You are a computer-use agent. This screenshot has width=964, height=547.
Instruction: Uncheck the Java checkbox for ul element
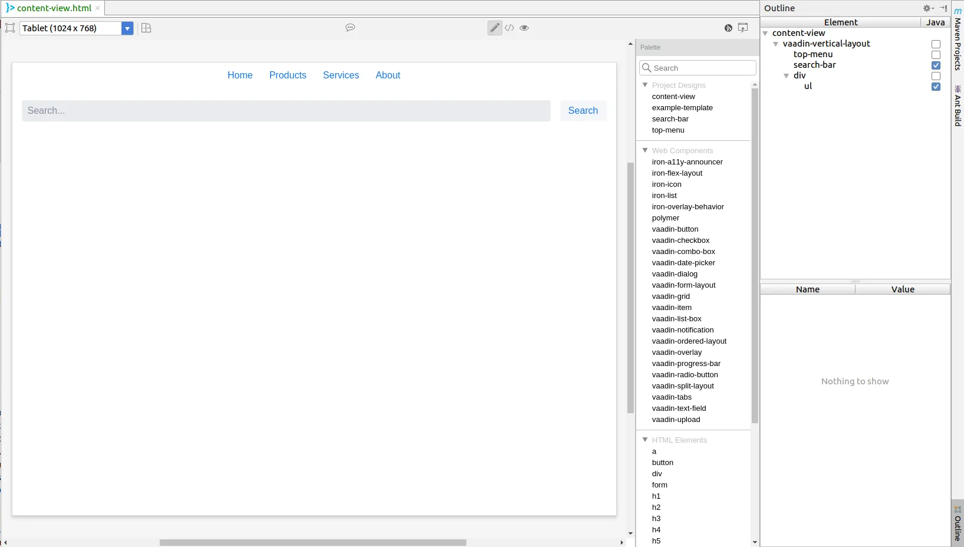tap(935, 87)
